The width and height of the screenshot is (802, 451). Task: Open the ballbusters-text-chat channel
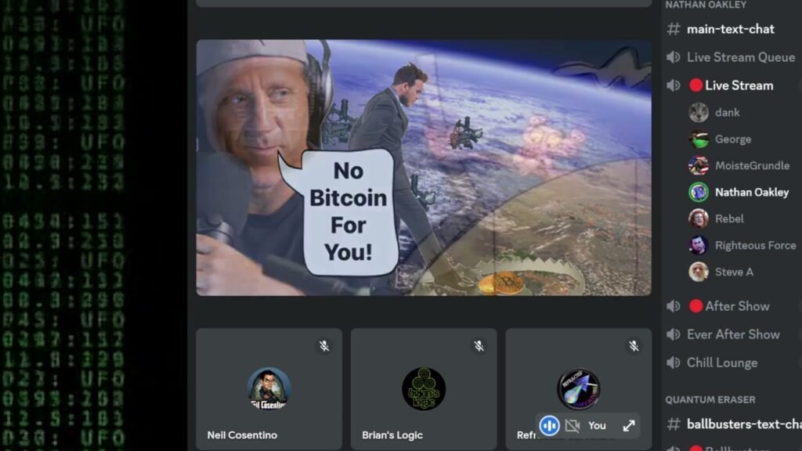(x=744, y=424)
